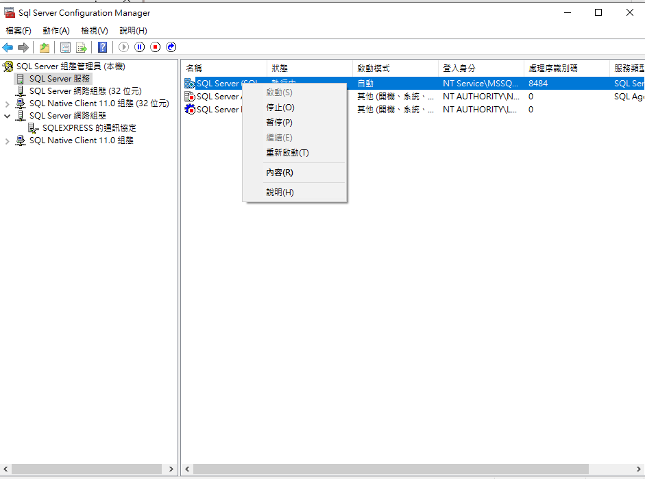Click the Up one level folder icon
645x479 pixels.
tap(44, 47)
